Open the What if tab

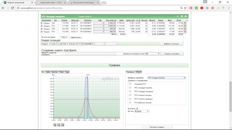139,72
